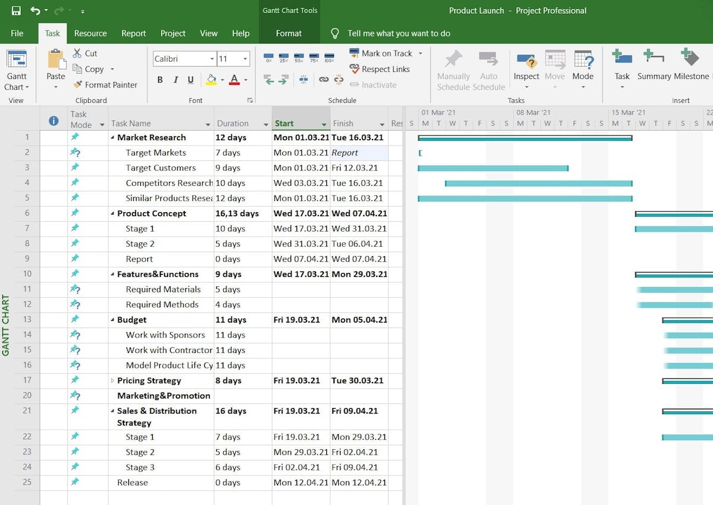Viewport: 713px width, 505px height.
Task: Expand the Pricing Strategy task
Action: pyautogui.click(x=112, y=380)
